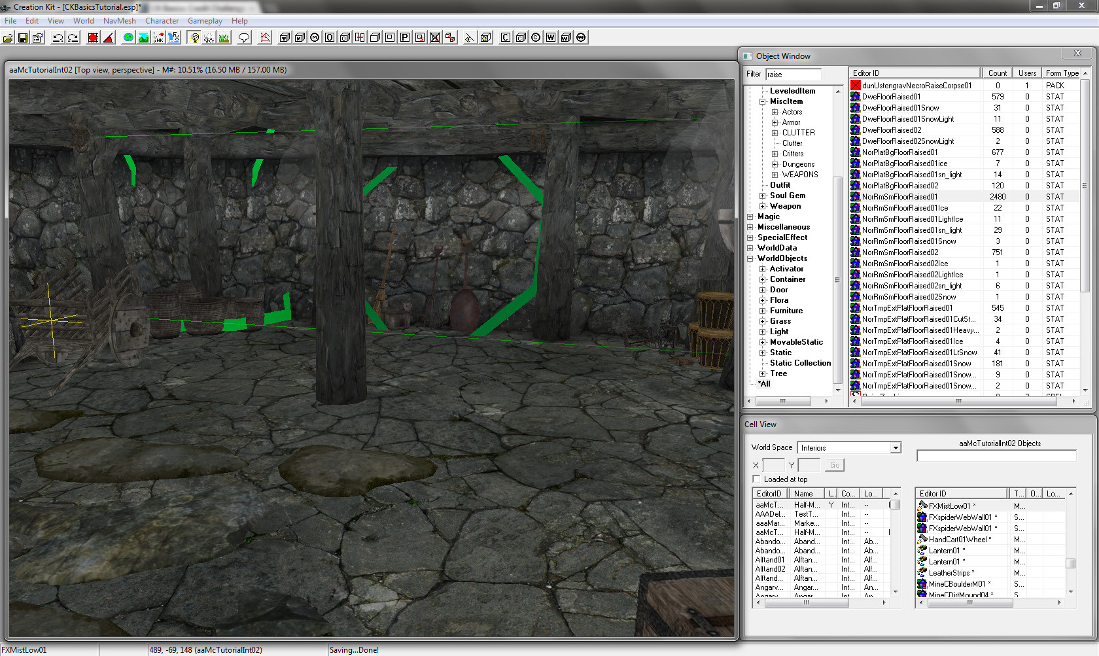Open Landscape editing toolbar icon
The height and width of the screenshot is (656, 1099).
tap(143, 37)
